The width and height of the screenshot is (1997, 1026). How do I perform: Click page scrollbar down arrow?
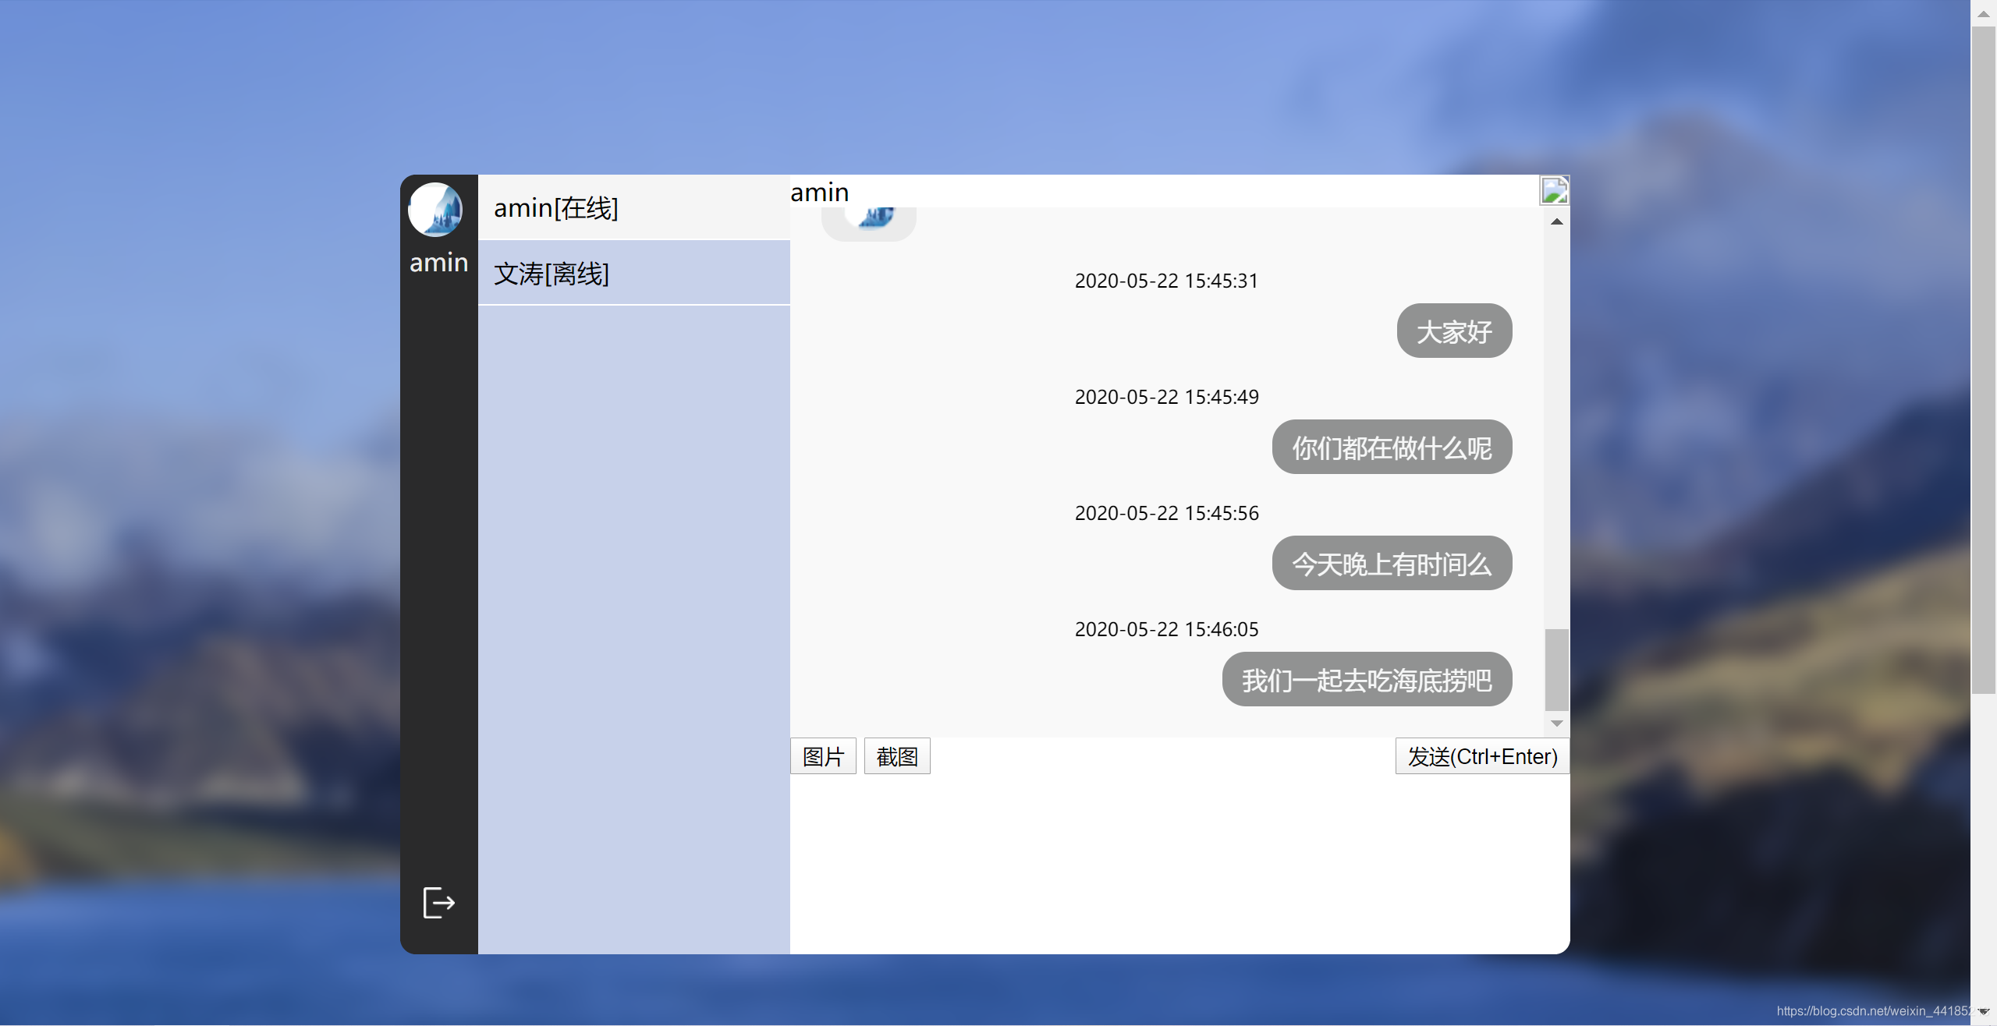coord(1983,1011)
